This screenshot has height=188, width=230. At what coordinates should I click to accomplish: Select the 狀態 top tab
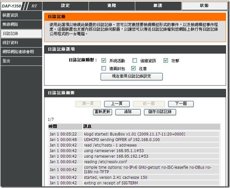point(204,6)
